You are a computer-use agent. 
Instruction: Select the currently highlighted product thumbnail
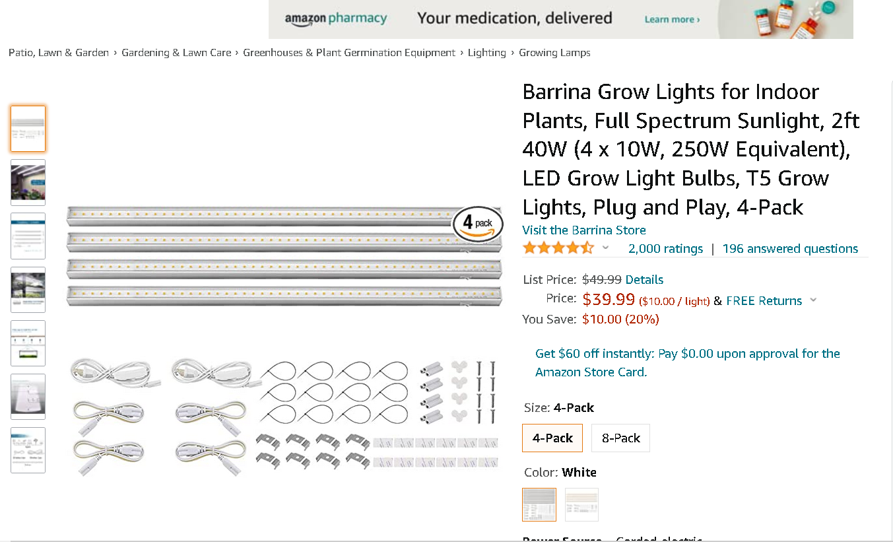pyautogui.click(x=28, y=129)
